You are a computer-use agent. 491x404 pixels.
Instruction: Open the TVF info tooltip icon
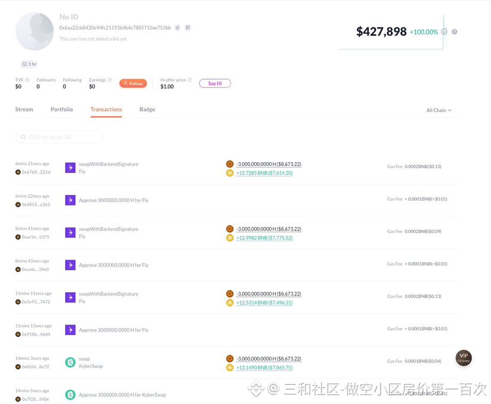[27, 80]
